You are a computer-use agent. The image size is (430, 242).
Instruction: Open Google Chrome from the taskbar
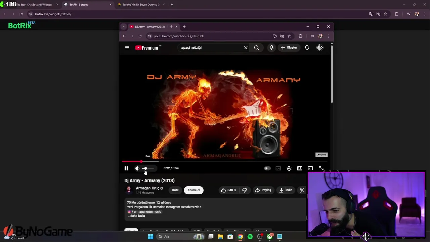pyautogui.click(x=240, y=237)
